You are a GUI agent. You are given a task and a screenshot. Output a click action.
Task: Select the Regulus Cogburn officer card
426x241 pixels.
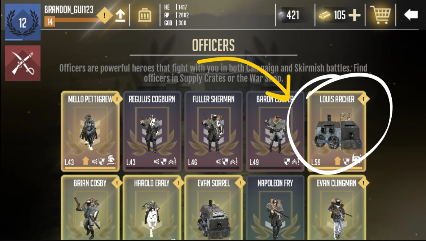[152, 132]
